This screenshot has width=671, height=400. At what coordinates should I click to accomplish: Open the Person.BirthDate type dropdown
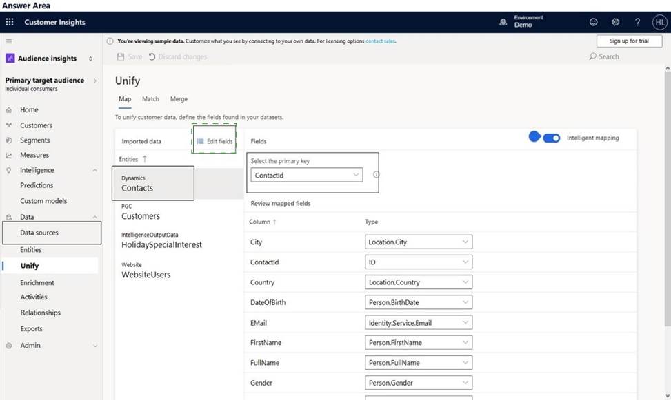point(418,302)
